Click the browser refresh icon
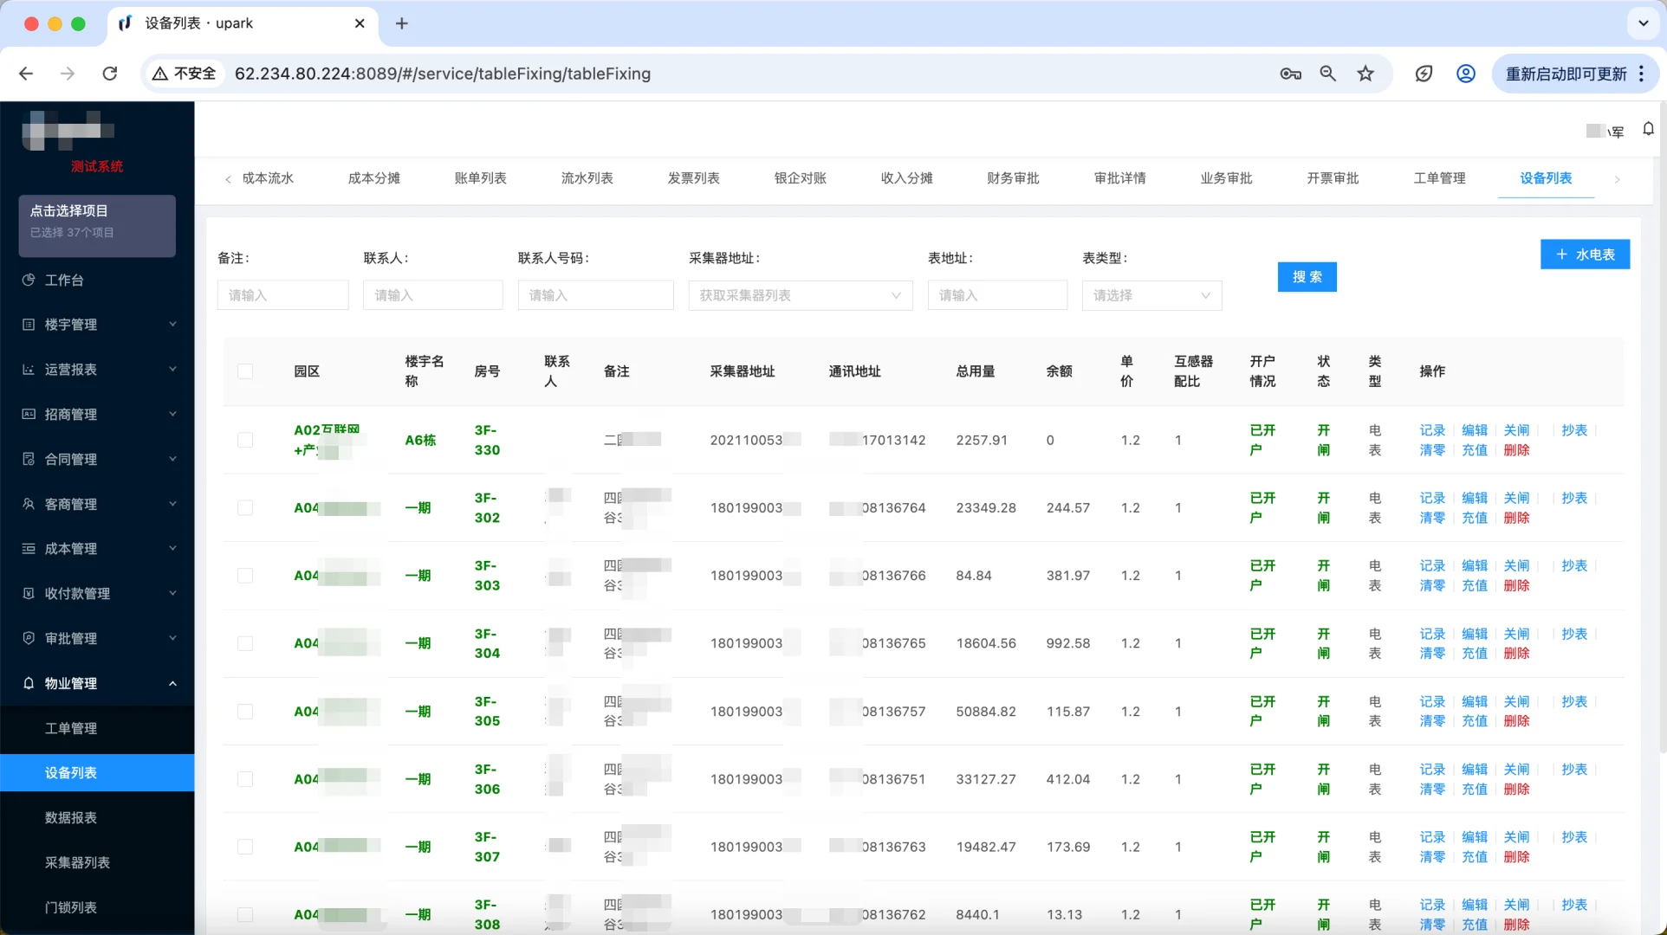The width and height of the screenshot is (1667, 935). click(110, 74)
